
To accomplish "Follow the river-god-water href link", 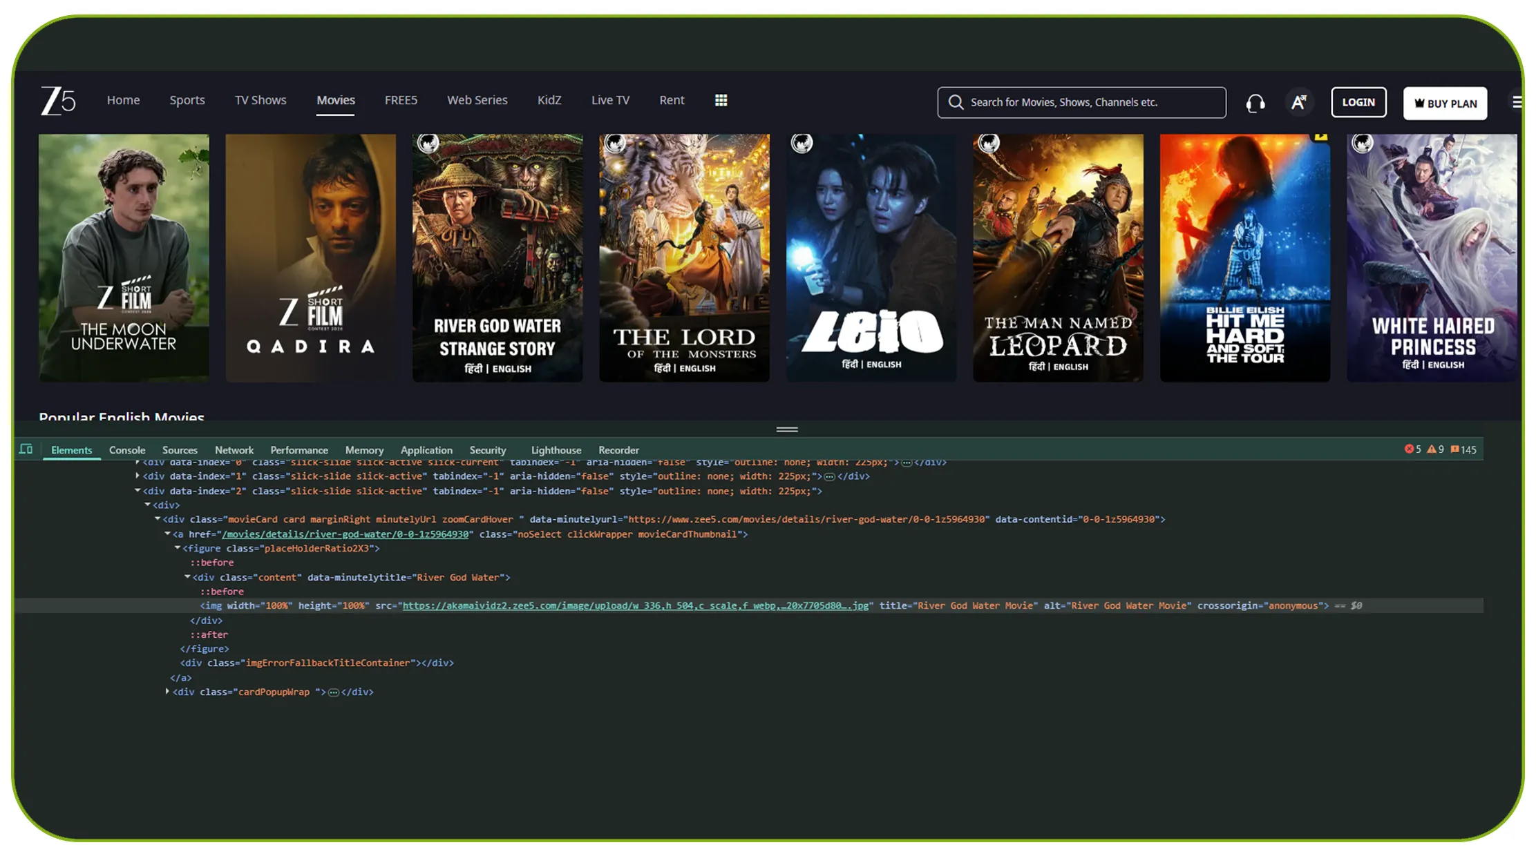I will point(345,534).
